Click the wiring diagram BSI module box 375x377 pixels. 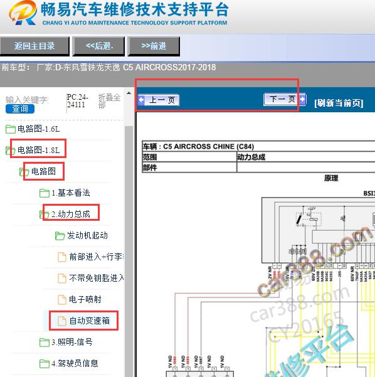coord(319,230)
